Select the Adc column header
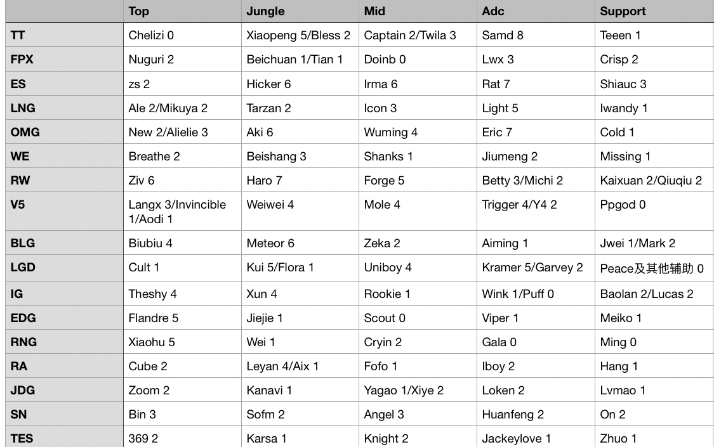Screen dimensions: 714x447 click(535, 11)
